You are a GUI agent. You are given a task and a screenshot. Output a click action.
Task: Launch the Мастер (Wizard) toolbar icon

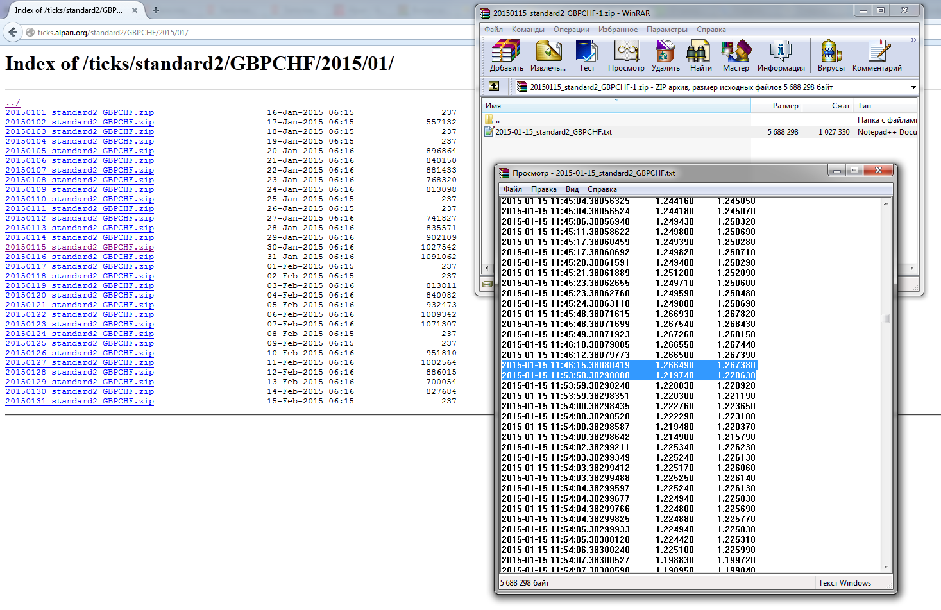click(x=736, y=55)
